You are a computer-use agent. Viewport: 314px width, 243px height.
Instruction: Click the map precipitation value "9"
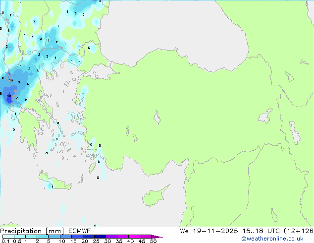click(x=19, y=82)
